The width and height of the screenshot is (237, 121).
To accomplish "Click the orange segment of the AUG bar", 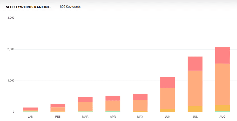I will pos(222,84).
